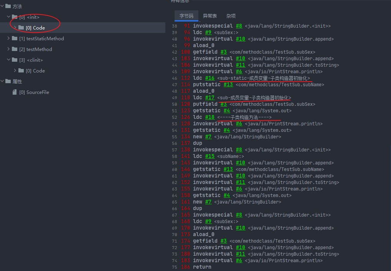The image size is (391, 271).
Task: Expand the [2] testMethod node
Action: tap(9, 49)
